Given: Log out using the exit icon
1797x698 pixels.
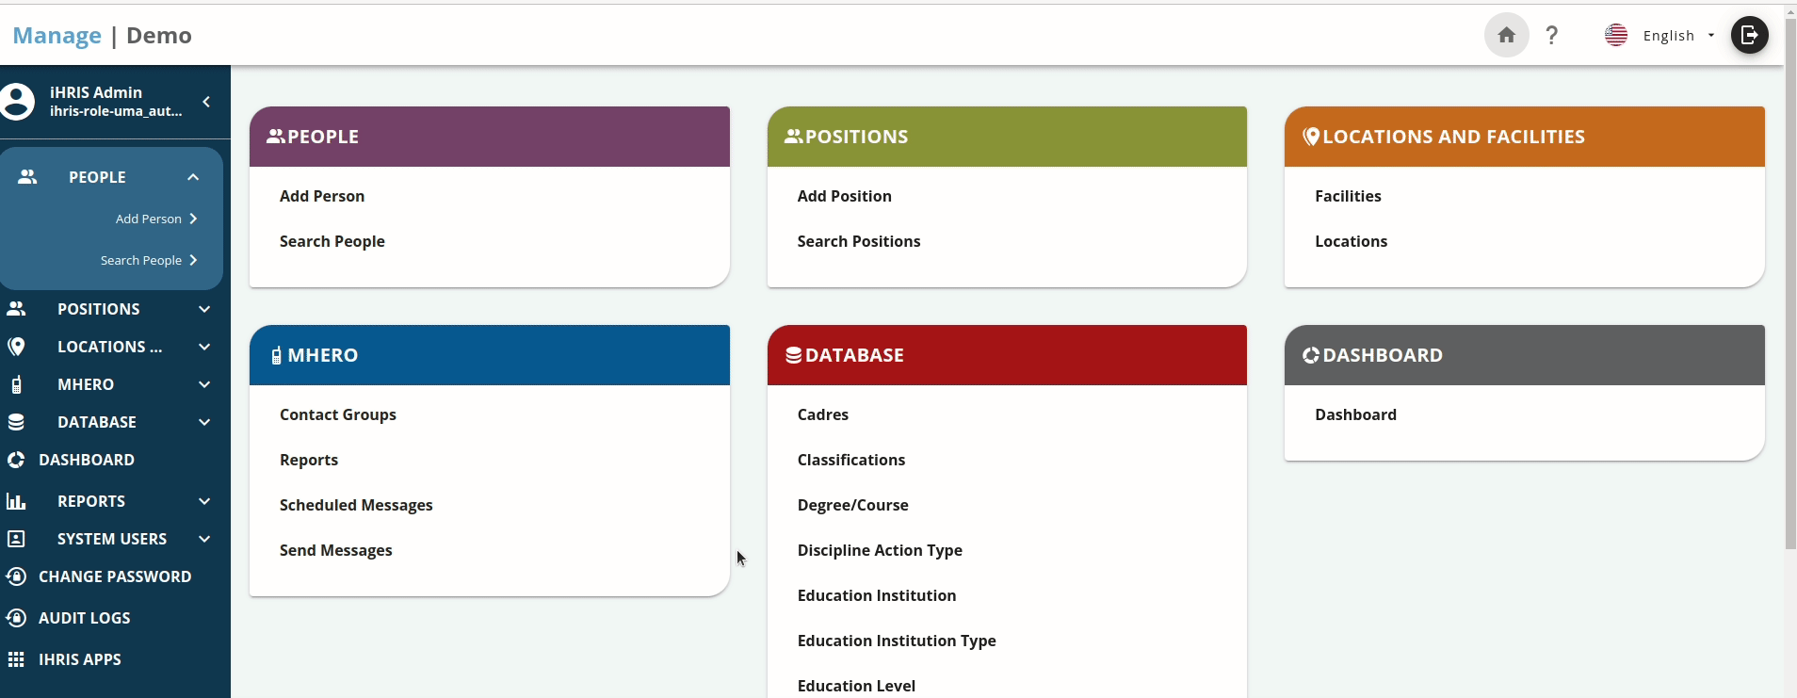Looking at the screenshot, I should [1749, 36].
